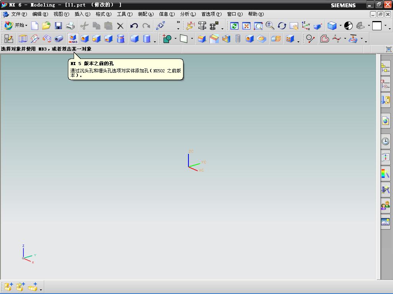Image resolution: width=393 pixels, height=294 pixels.
Task: Click the Delete X icon
Action: (120, 26)
